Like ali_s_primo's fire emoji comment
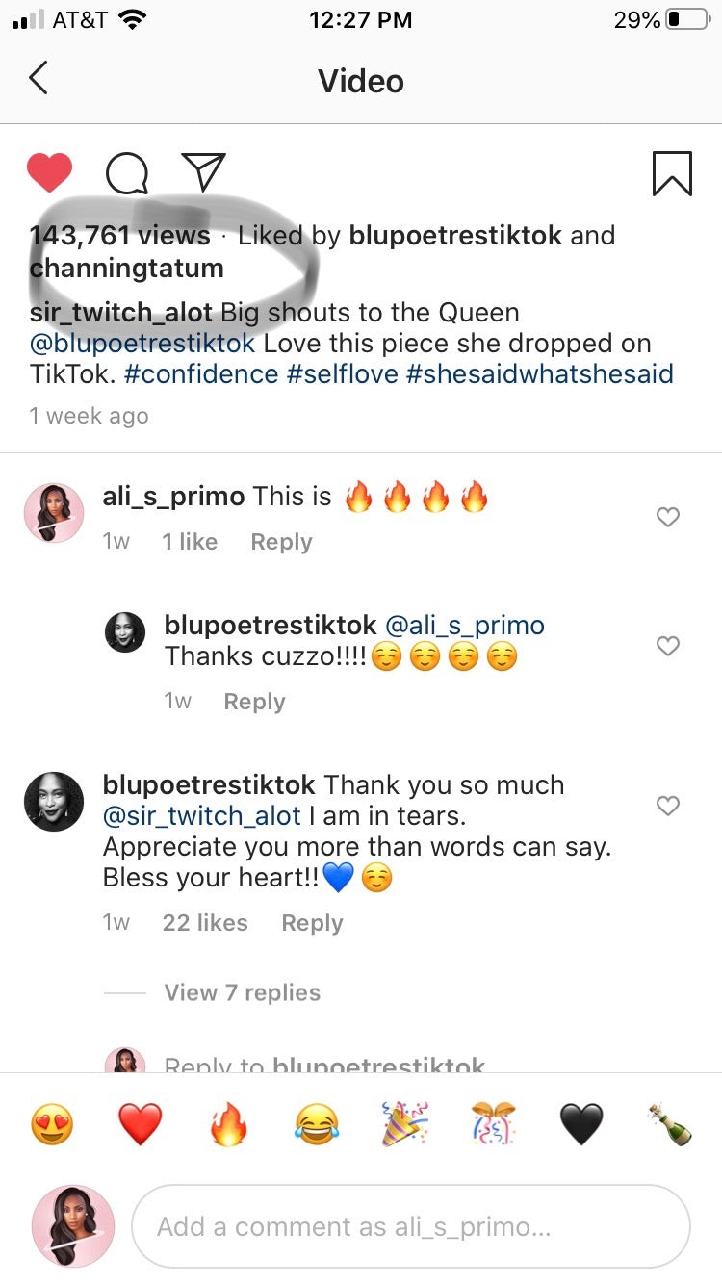The height and width of the screenshot is (1284, 722). click(667, 517)
